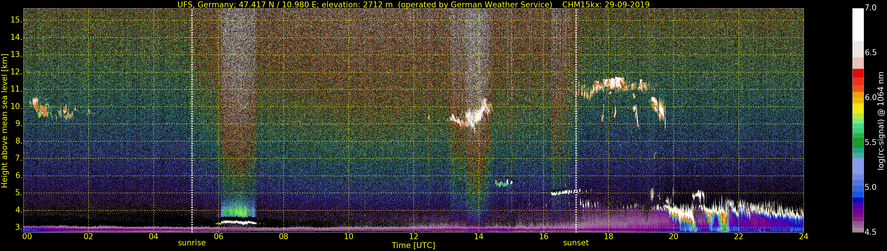The image size is (887, 251).
Task: Click the red band in the colorbar
Action: pos(858,77)
